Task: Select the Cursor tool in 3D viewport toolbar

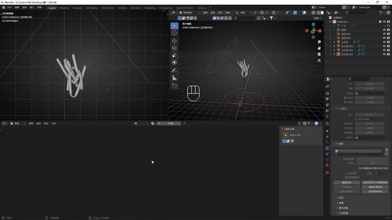Action: (174, 33)
